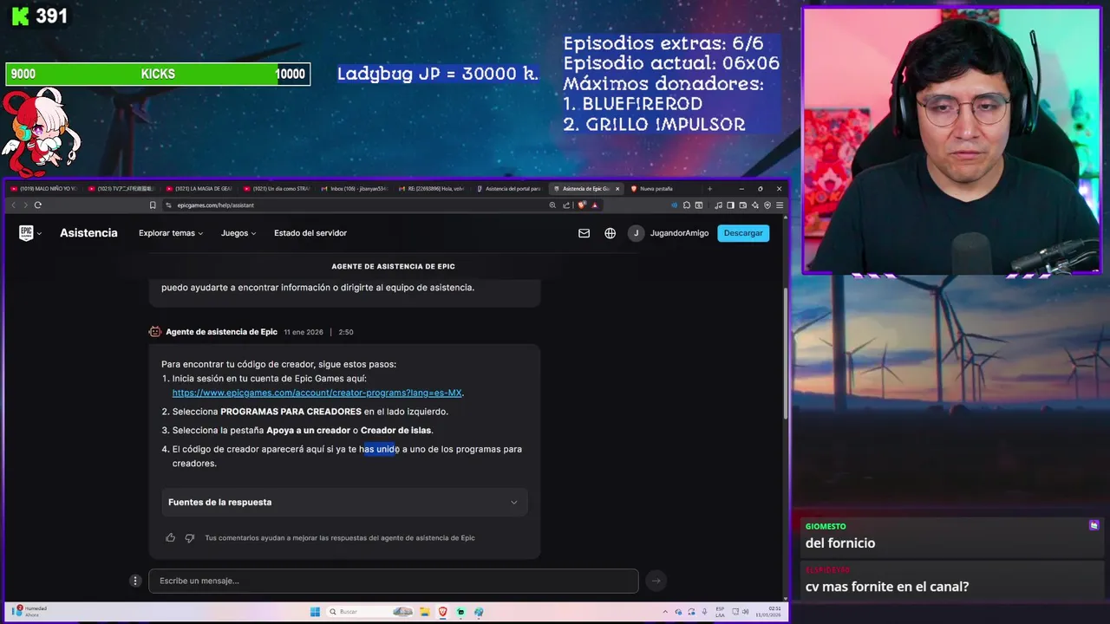
Task: Show hidden system tray icons
Action: click(x=665, y=612)
